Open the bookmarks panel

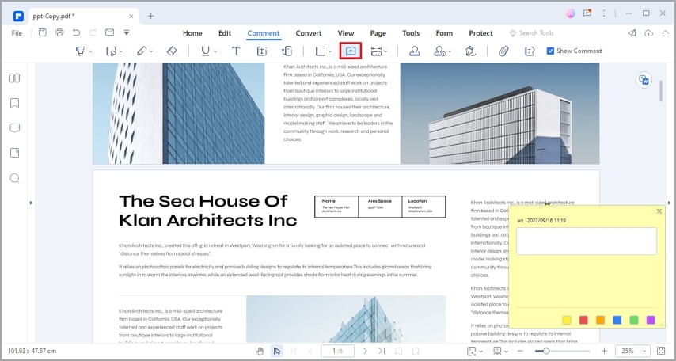coord(15,103)
